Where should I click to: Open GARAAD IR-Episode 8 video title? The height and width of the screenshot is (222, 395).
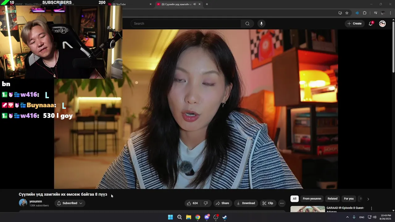[345, 209]
